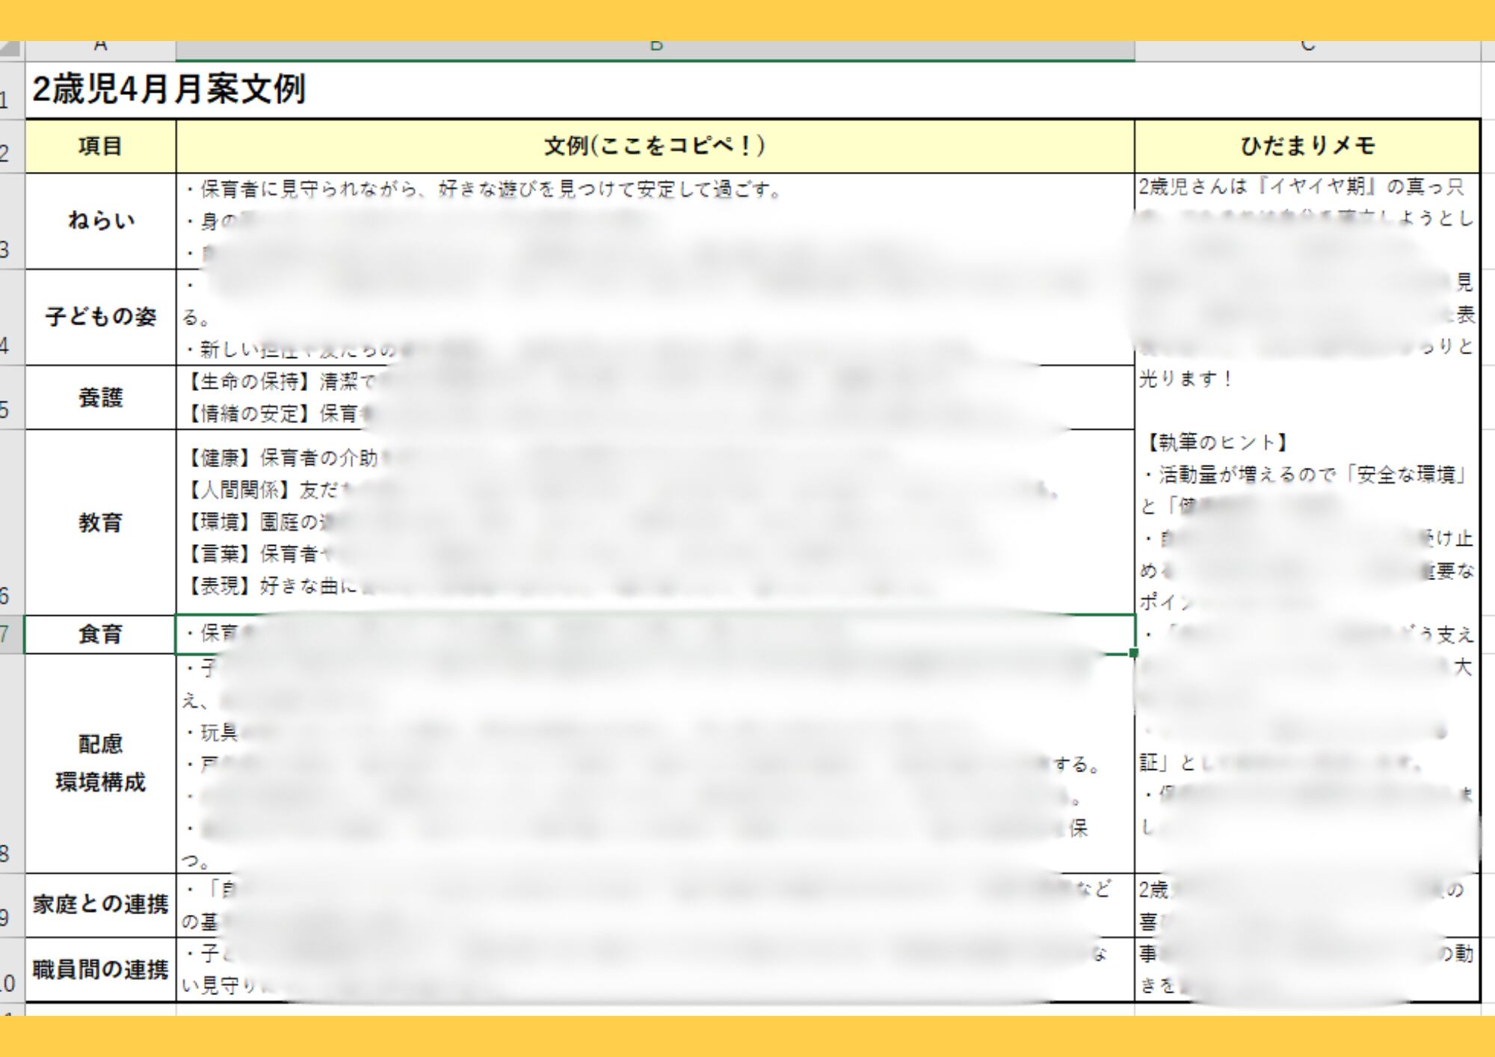Select the ひだまりメモ header cell
This screenshot has width=1495, height=1057.
click(x=1307, y=146)
